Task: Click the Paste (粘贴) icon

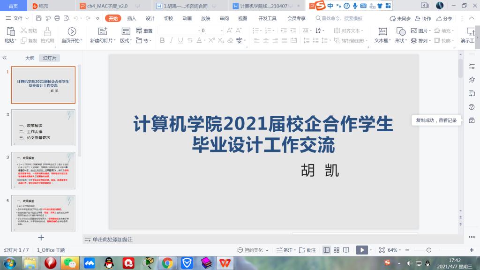Action: [9, 31]
